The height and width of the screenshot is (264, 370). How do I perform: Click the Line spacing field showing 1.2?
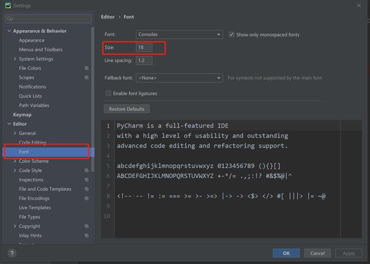(144, 60)
